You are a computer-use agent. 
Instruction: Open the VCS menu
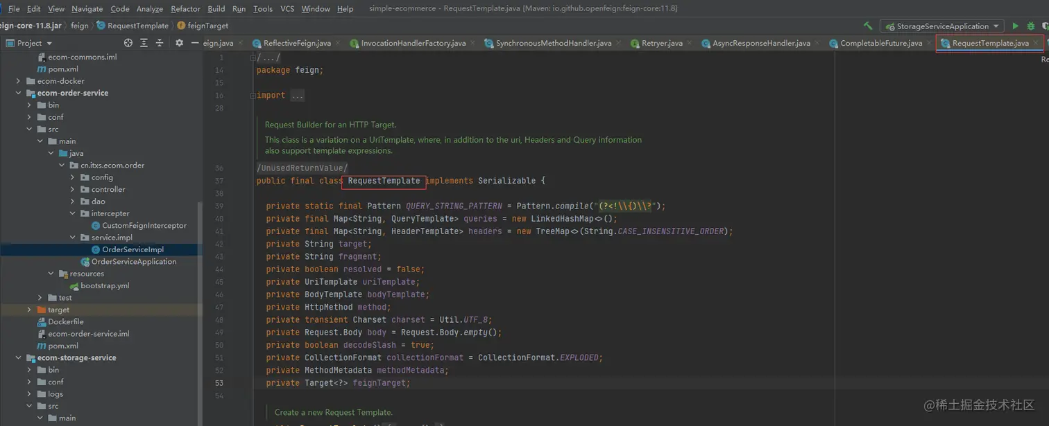[x=287, y=8]
